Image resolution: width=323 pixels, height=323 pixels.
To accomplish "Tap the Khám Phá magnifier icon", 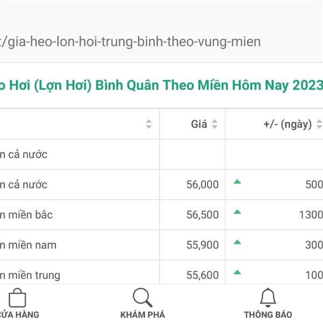I will point(143,298).
